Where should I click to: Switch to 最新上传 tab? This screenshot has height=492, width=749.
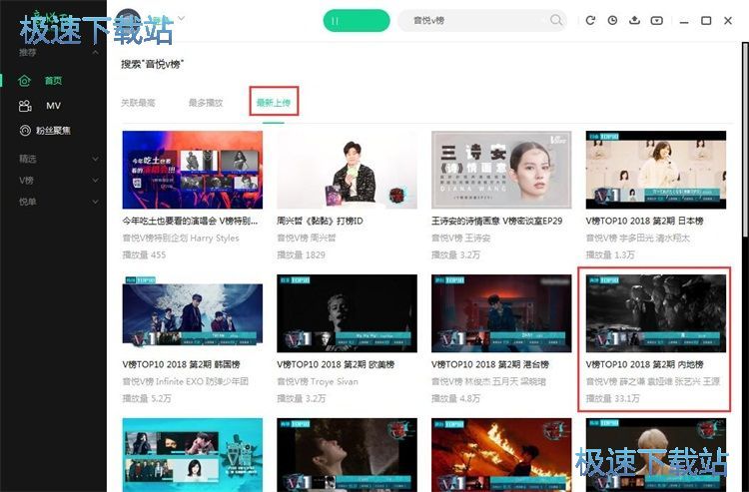(x=274, y=103)
